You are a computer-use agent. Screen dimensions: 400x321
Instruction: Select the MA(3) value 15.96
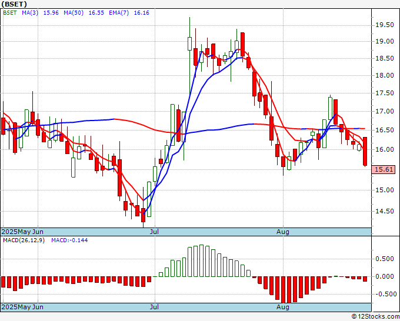click(51, 13)
